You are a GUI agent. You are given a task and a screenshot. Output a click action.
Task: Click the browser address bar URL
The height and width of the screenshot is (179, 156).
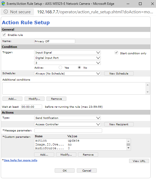(95, 12)
